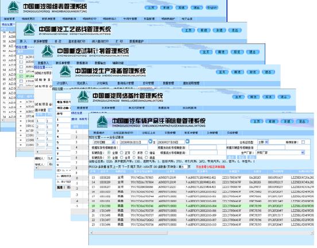
Task: Open the 车型管理 menu item
Action: pyautogui.click(x=170, y=133)
